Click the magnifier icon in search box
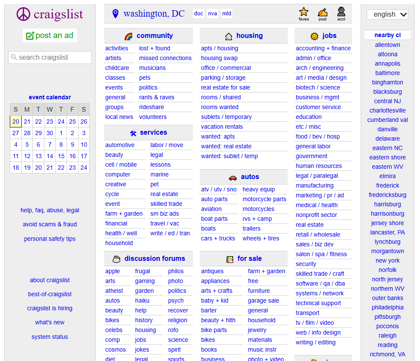Image resolution: width=420 pixels, height=361 pixels. point(14,57)
